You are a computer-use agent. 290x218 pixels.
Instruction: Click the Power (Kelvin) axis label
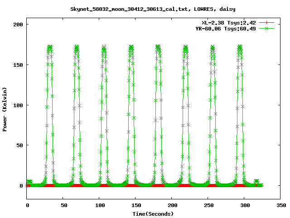click(5, 109)
